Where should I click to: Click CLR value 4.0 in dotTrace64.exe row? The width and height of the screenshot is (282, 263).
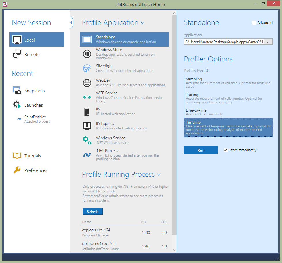click(x=164, y=246)
